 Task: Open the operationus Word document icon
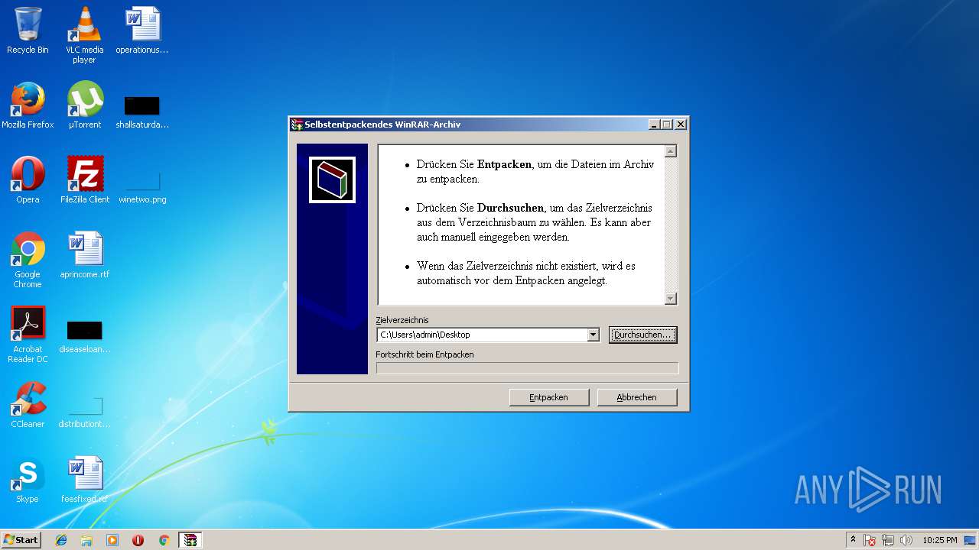[x=142, y=31]
